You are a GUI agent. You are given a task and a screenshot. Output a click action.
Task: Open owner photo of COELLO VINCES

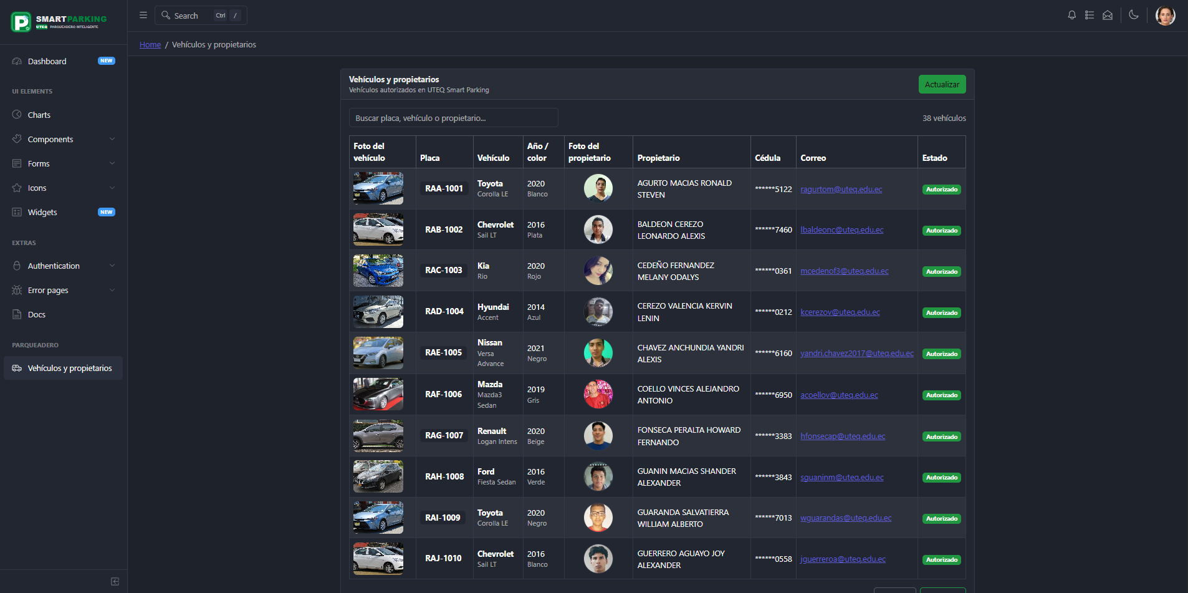click(x=598, y=394)
